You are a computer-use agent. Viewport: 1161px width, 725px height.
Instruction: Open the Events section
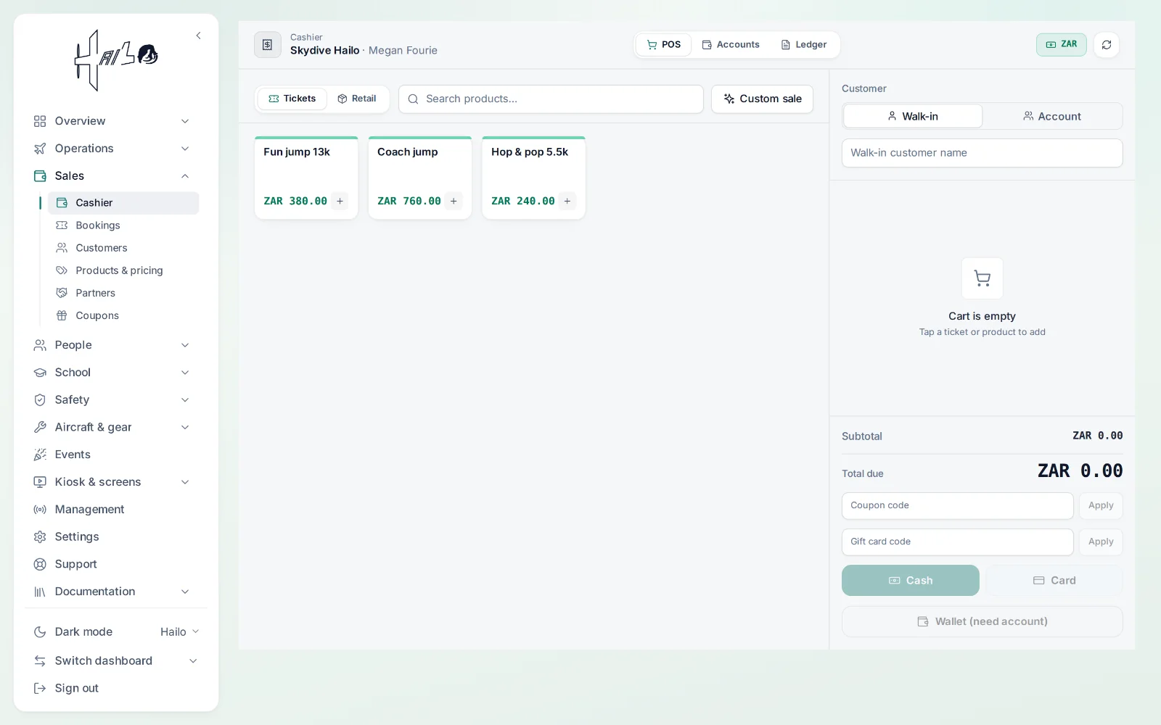click(x=112, y=455)
